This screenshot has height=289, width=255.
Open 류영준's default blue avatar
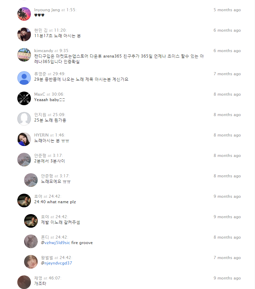[24, 78]
